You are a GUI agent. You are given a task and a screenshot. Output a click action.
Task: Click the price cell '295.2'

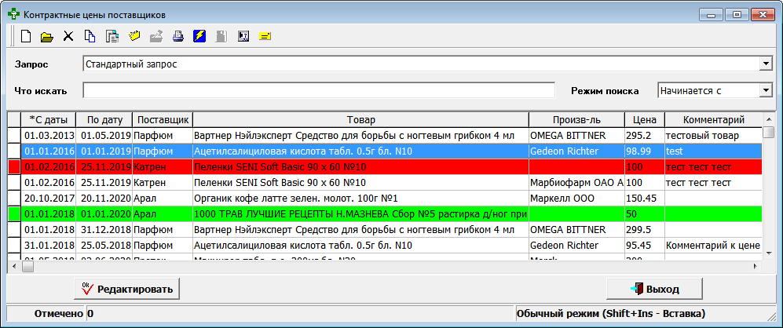pyautogui.click(x=644, y=135)
